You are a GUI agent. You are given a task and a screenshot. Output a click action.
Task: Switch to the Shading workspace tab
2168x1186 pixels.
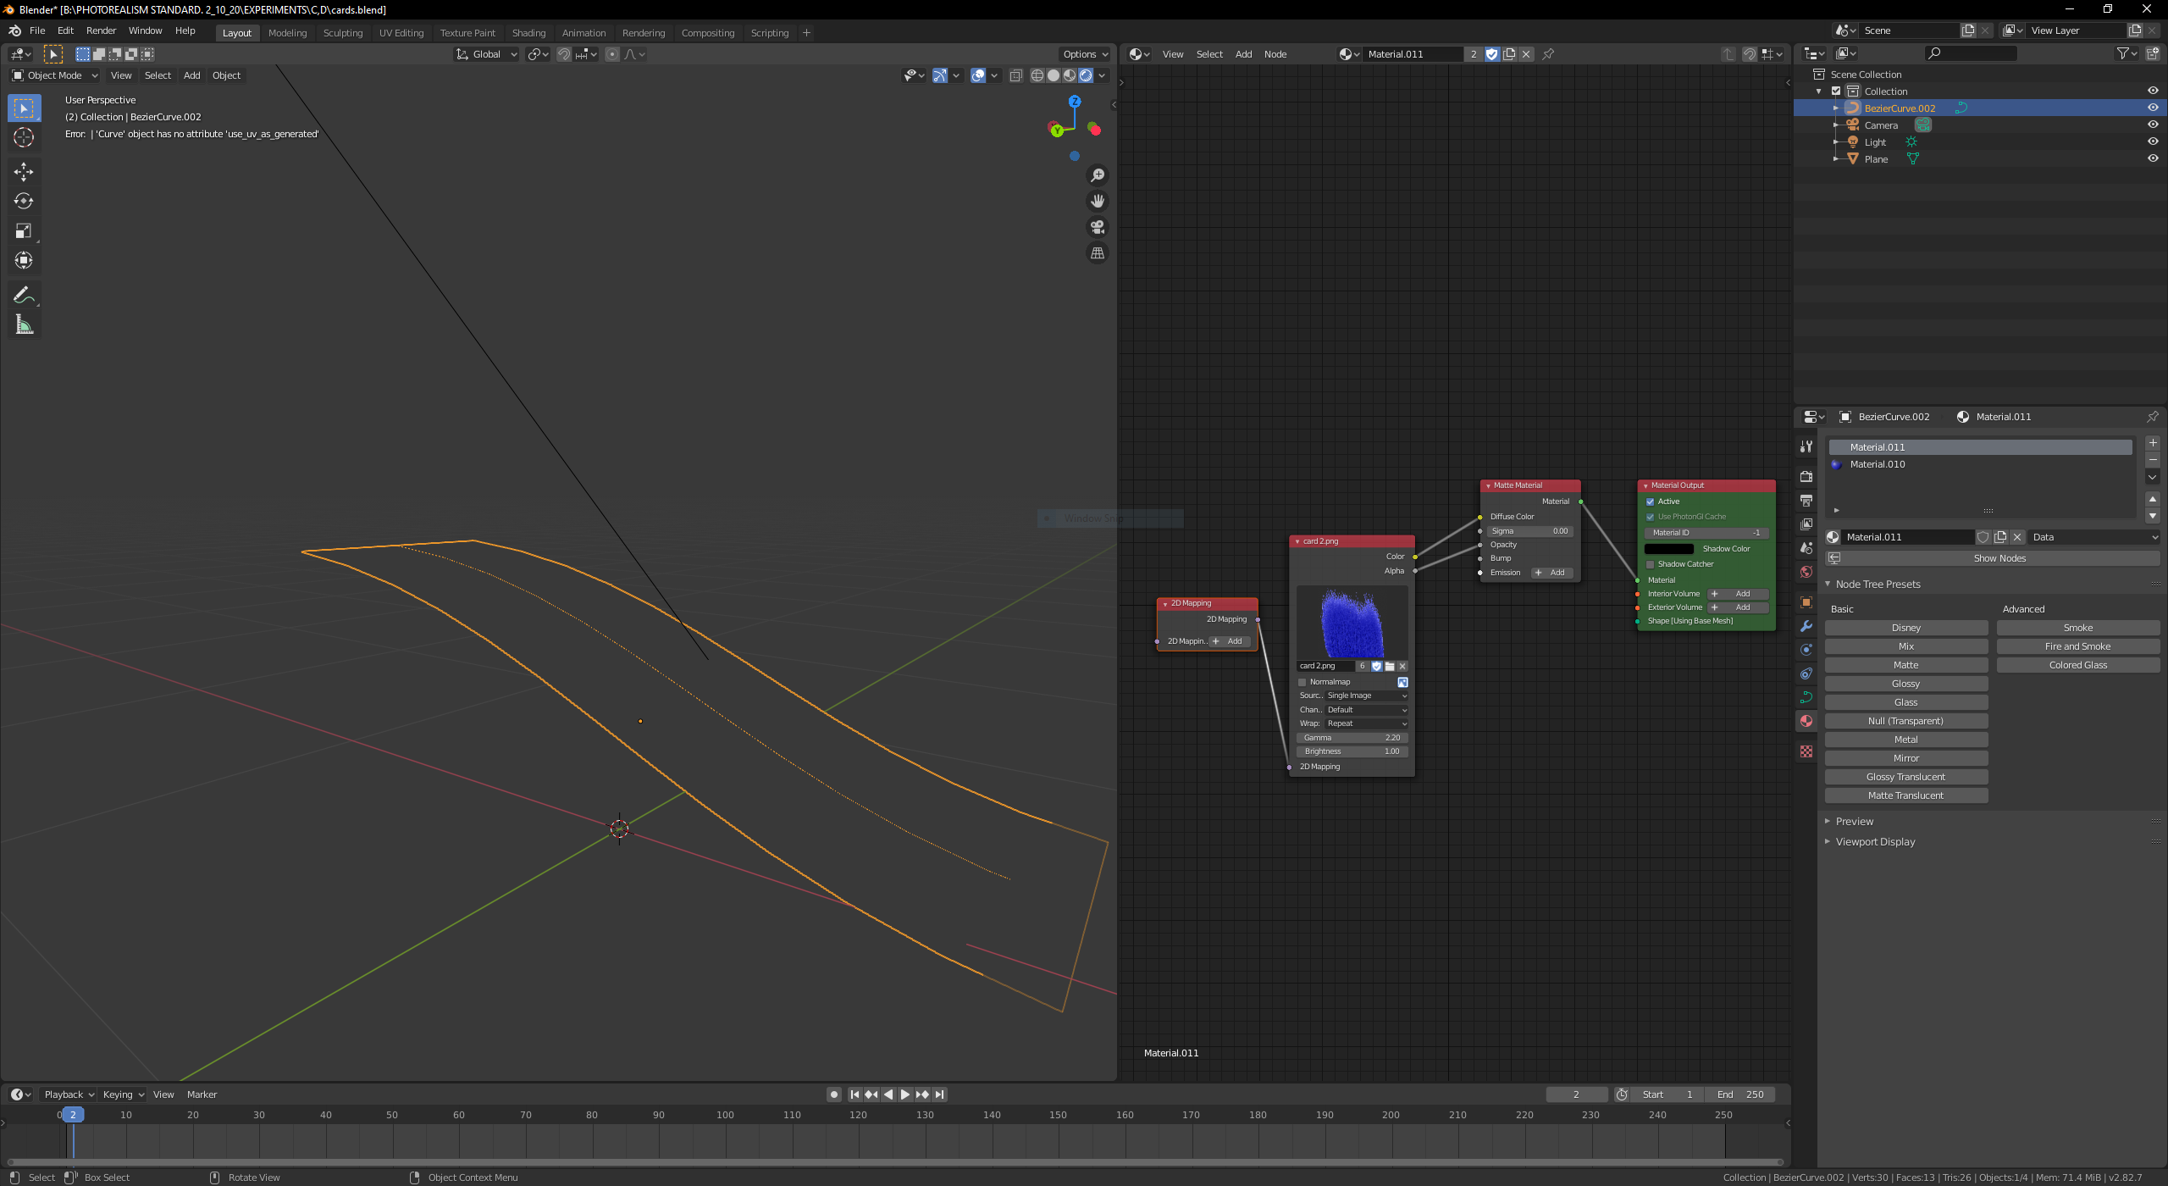(x=528, y=33)
